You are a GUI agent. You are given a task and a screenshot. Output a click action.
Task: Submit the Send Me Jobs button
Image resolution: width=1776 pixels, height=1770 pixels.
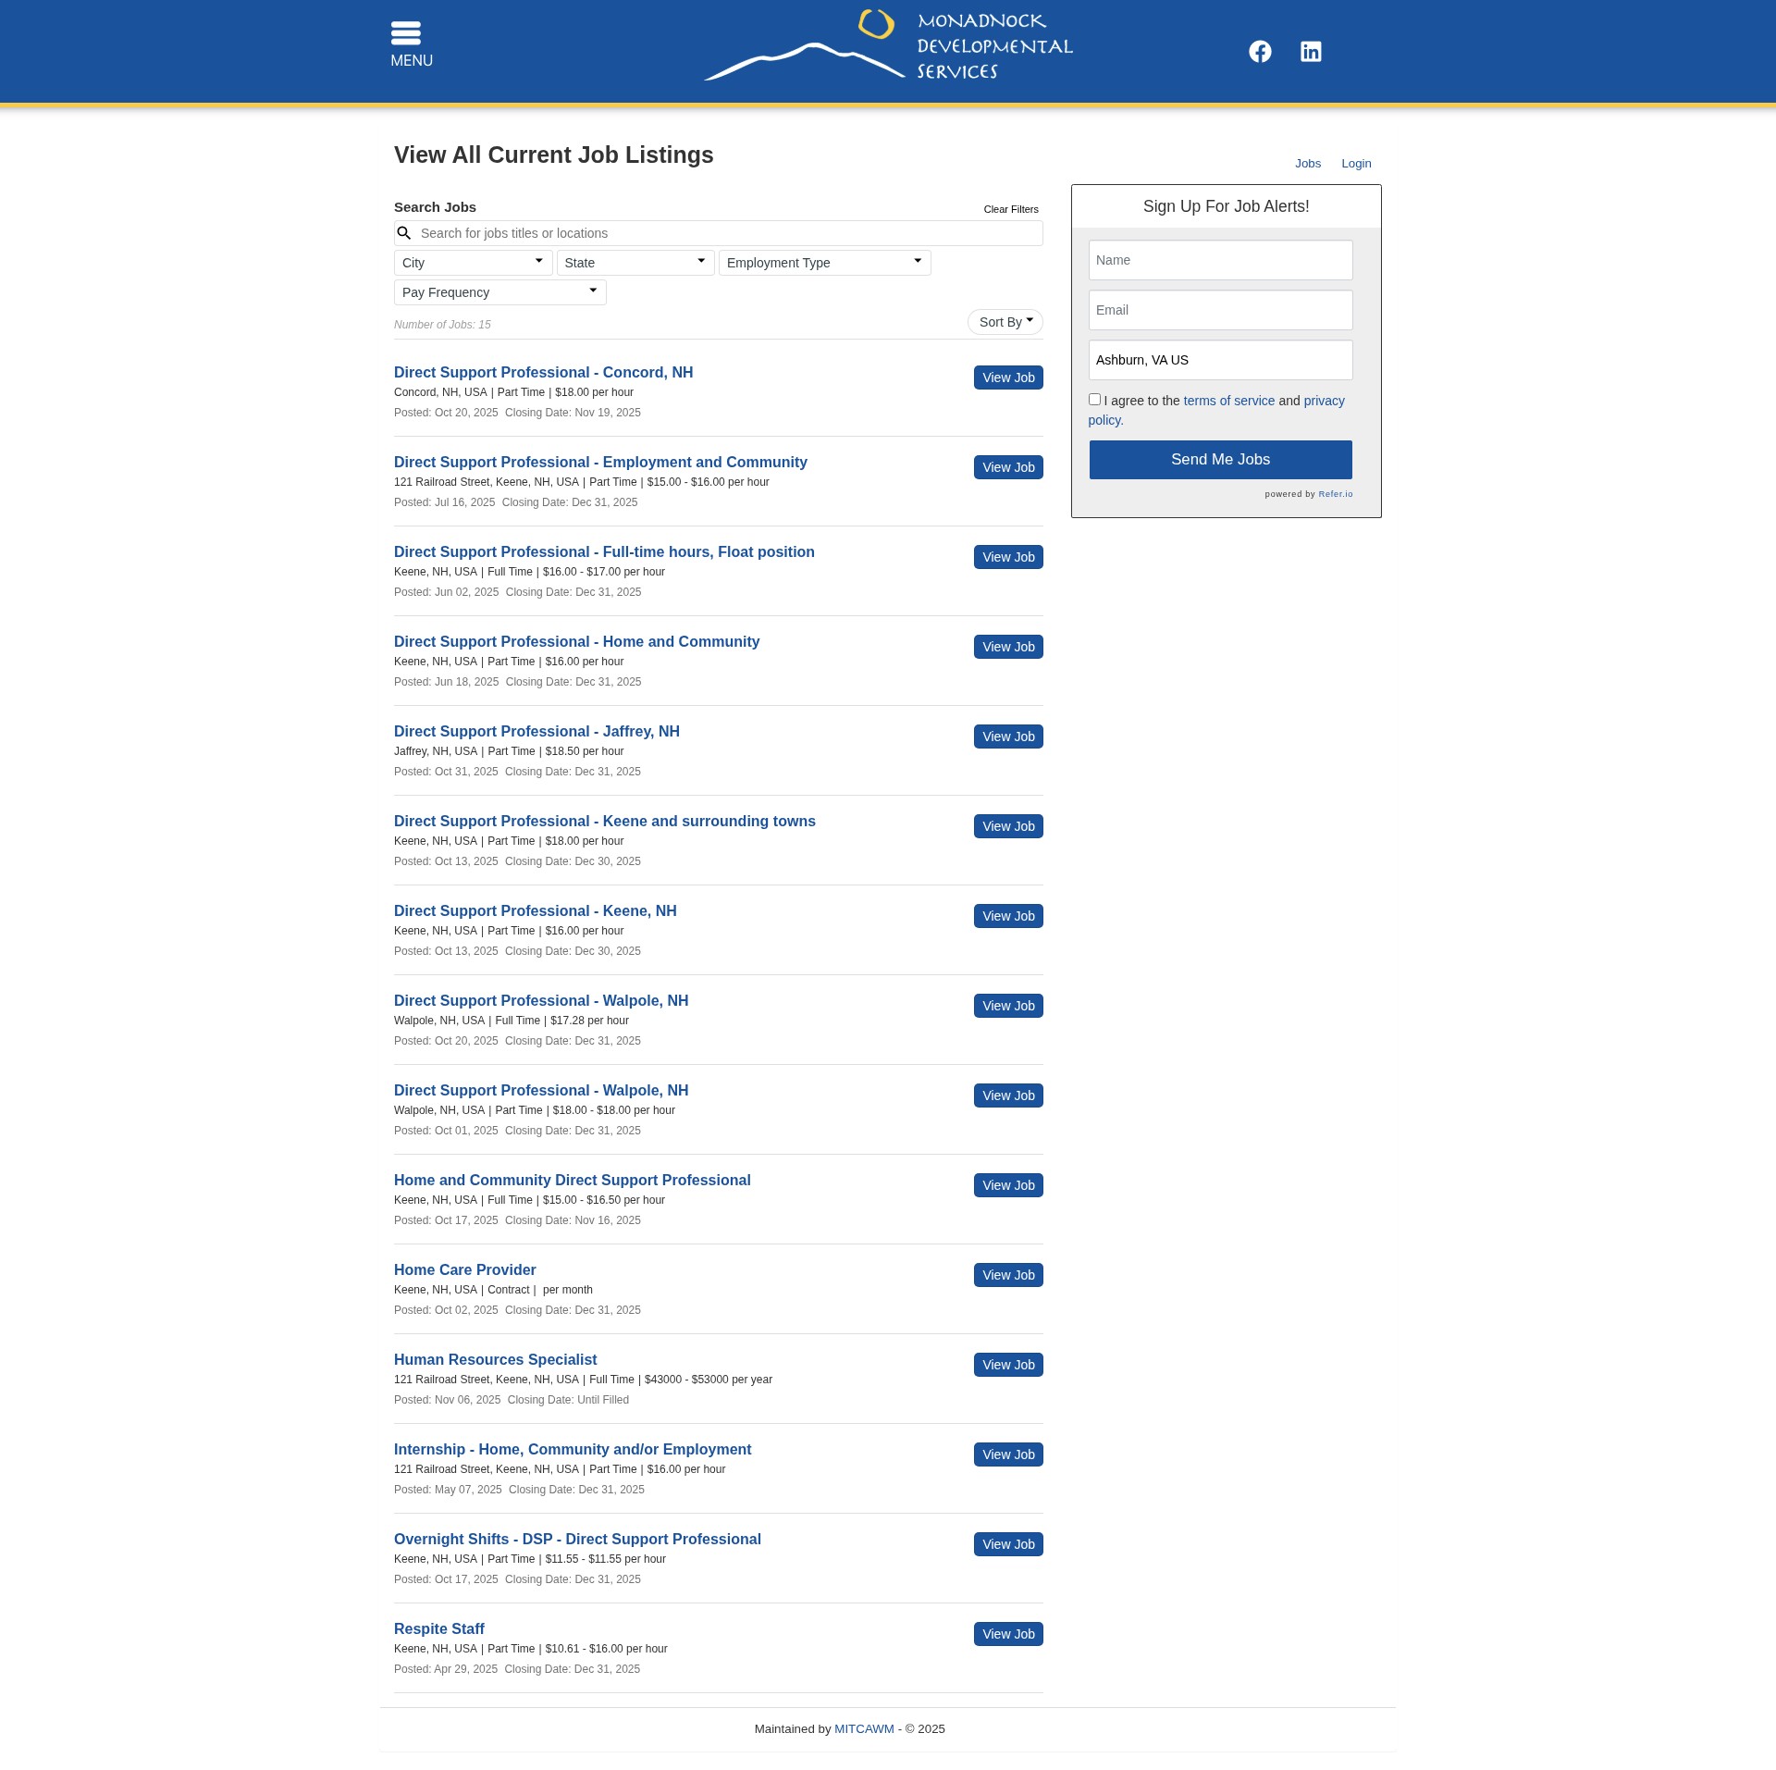(x=1221, y=460)
